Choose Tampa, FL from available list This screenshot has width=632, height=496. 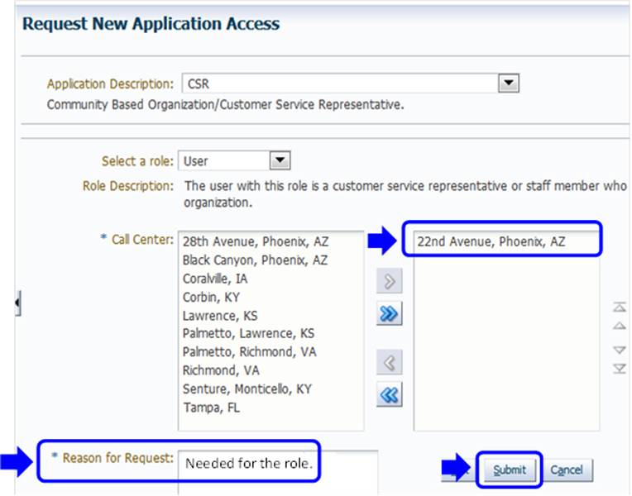click(211, 408)
